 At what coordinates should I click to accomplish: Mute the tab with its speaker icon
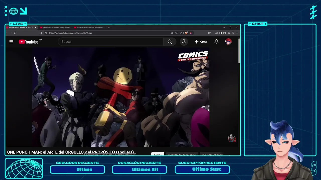click(x=10, y=27)
